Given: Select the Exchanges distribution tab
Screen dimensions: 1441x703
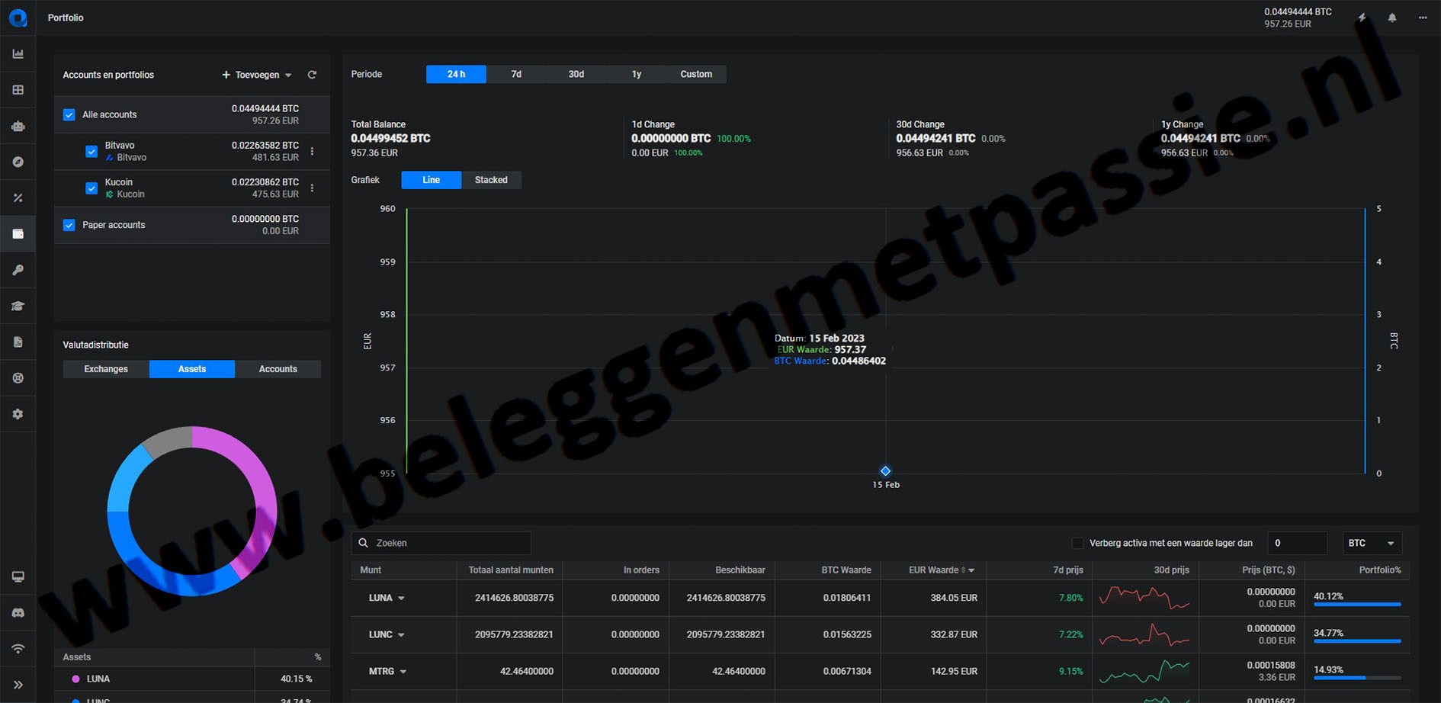Looking at the screenshot, I should tap(106, 369).
